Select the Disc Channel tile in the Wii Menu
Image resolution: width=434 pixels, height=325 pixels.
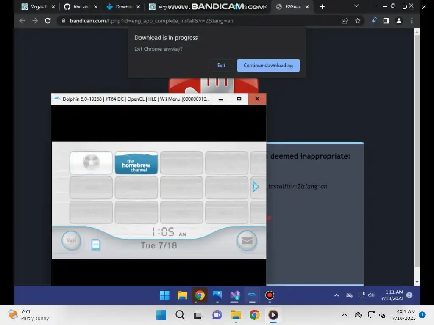pyautogui.click(x=91, y=163)
